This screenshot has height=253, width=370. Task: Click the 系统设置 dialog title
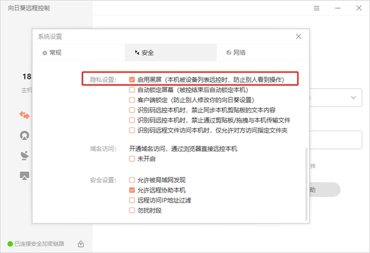(x=50, y=36)
